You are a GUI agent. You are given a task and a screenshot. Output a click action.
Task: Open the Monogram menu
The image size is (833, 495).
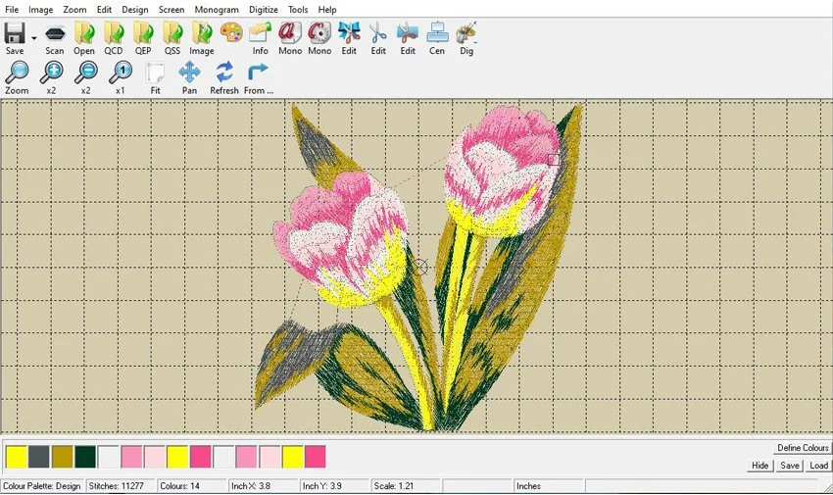(x=217, y=10)
